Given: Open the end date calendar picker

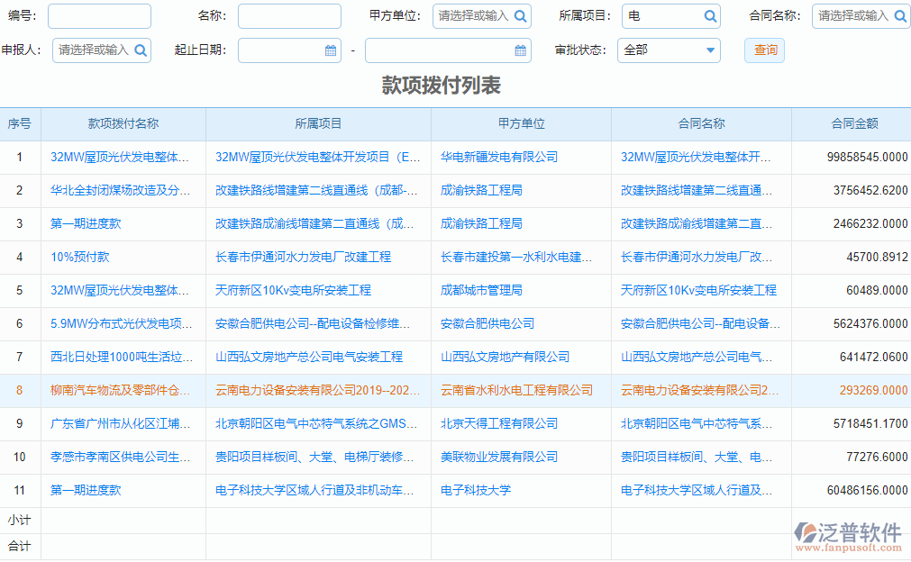Looking at the screenshot, I should click(521, 50).
